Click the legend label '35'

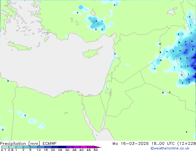pyautogui.click(x=74, y=150)
